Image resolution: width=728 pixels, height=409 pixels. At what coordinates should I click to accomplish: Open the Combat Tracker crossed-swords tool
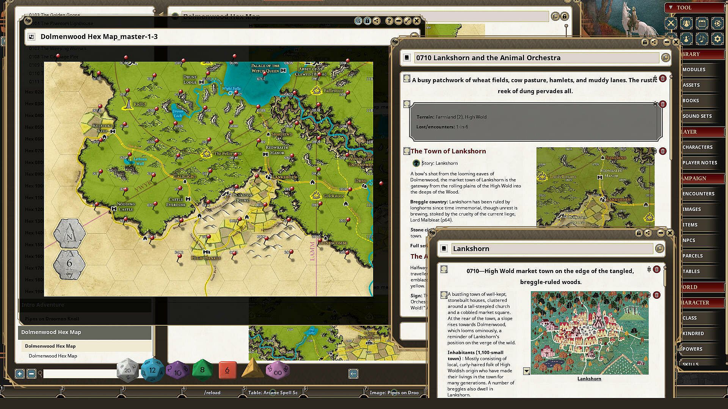click(671, 23)
